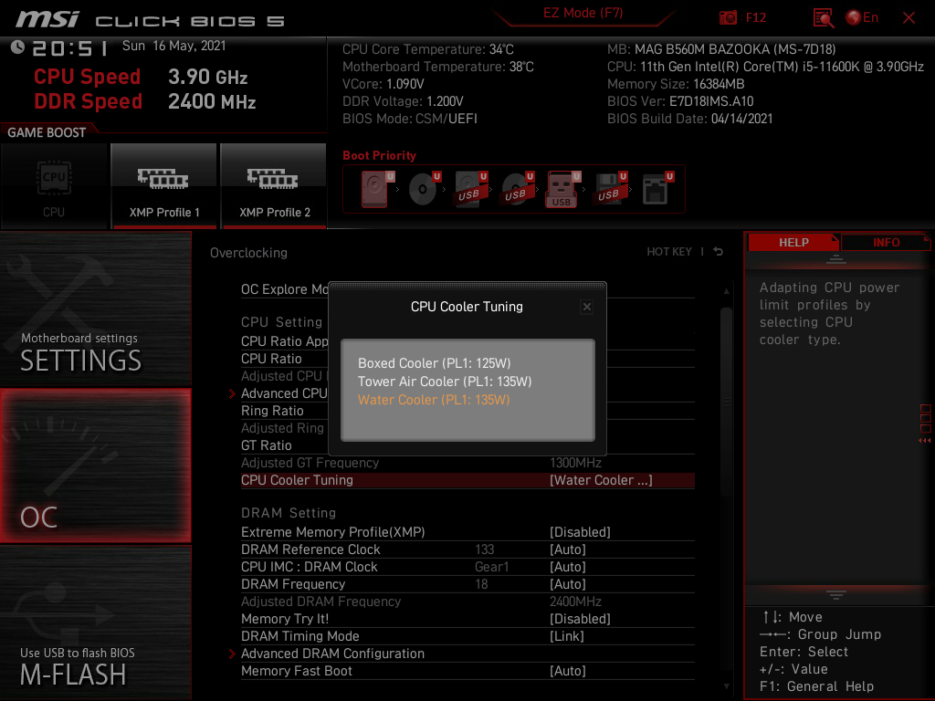Click the system time 20:51
Viewport: 935px width, 701px height.
69,48
